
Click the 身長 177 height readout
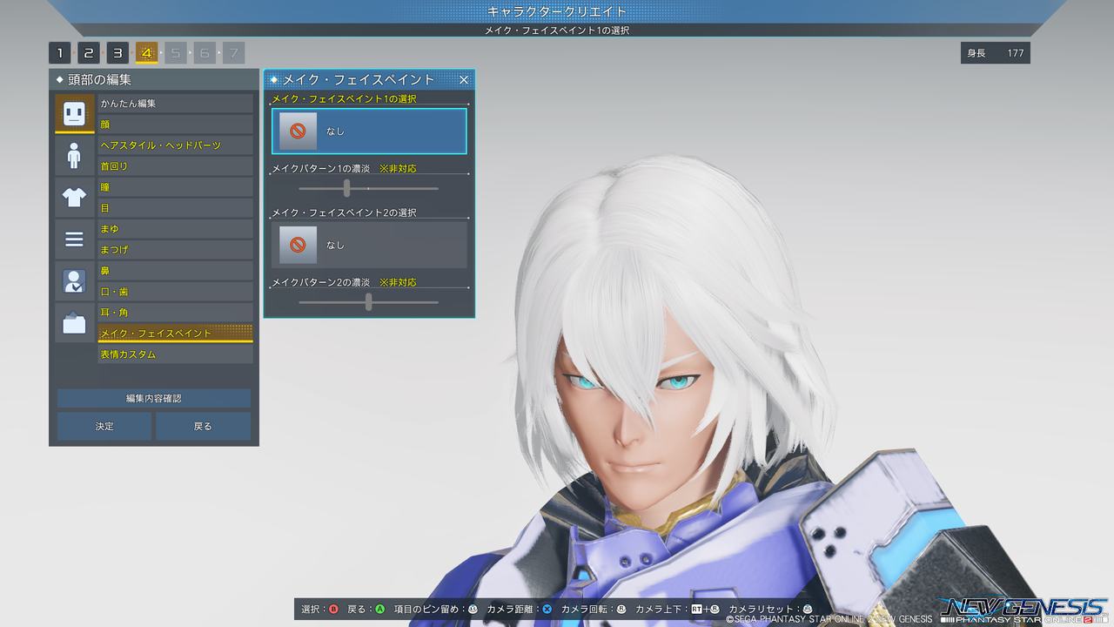[x=996, y=53]
